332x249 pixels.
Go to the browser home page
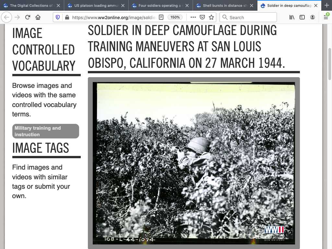[38, 17]
